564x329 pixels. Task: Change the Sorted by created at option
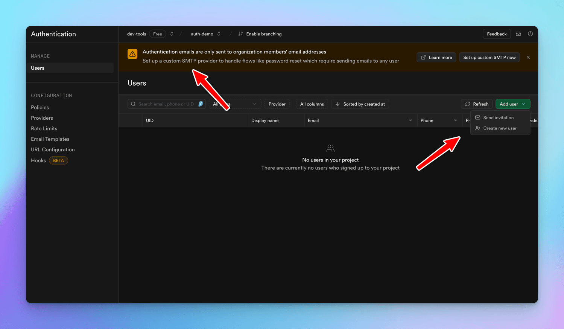tap(360, 104)
